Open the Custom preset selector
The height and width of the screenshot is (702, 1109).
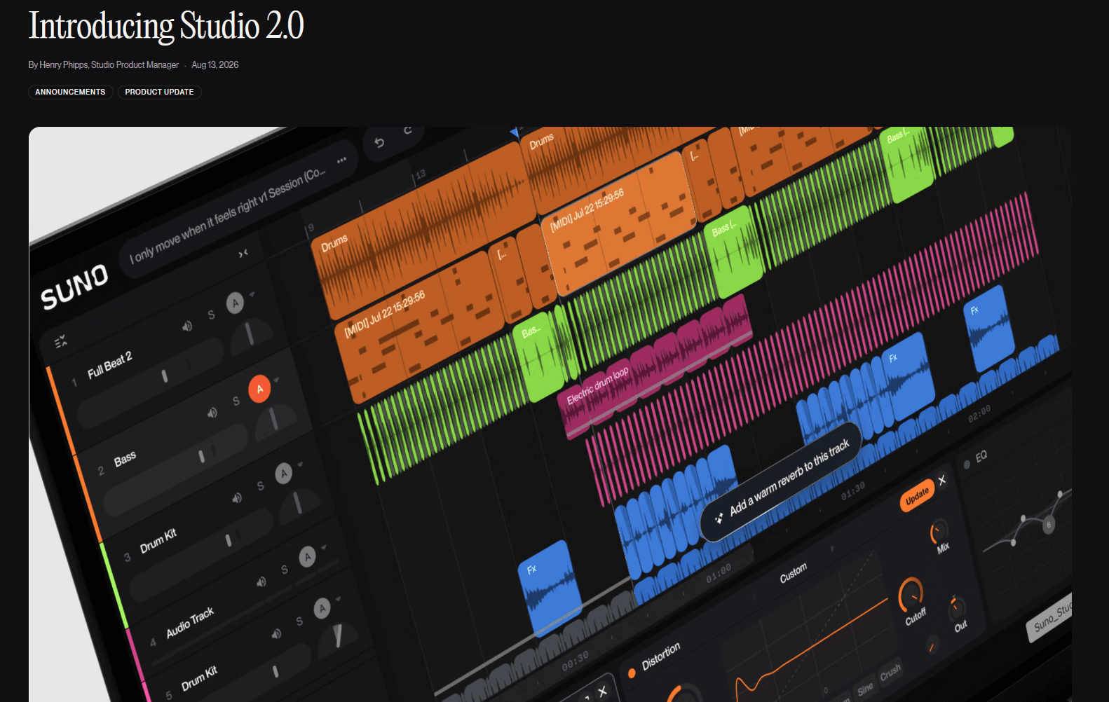click(794, 573)
